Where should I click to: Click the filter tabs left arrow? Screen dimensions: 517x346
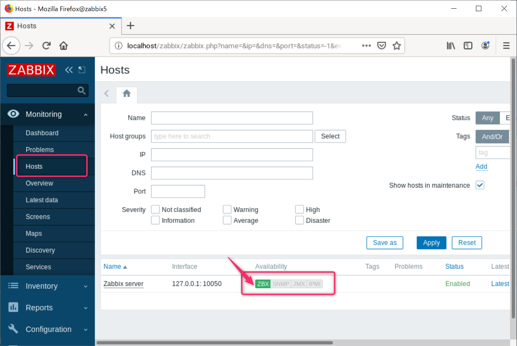(x=107, y=94)
